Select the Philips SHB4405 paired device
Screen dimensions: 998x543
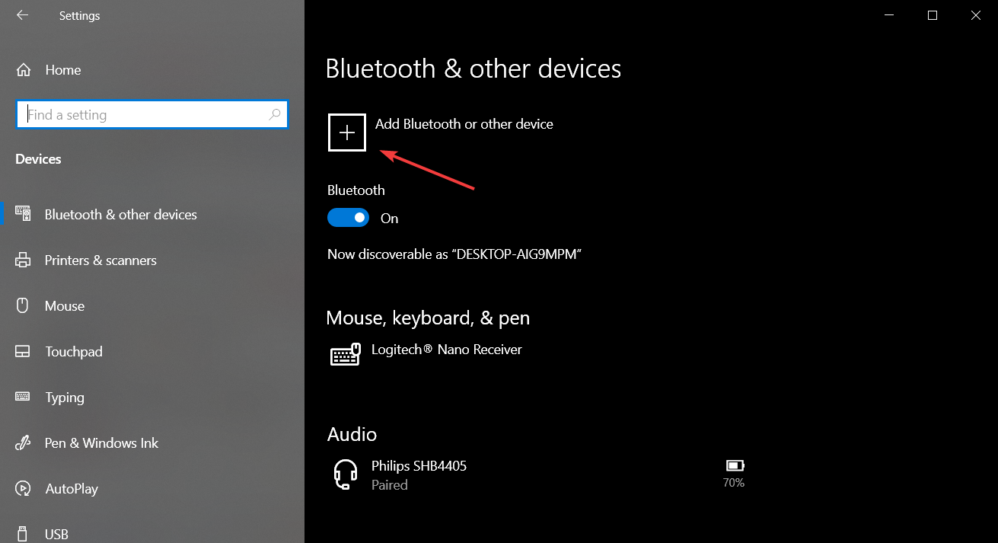coord(419,474)
